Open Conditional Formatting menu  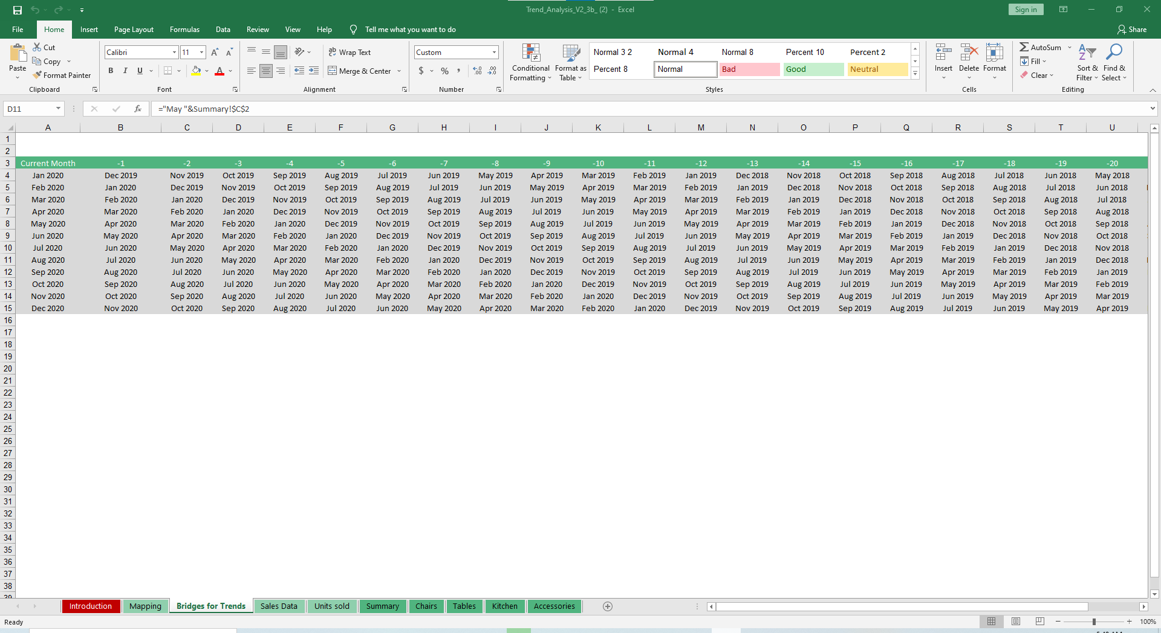[530, 62]
